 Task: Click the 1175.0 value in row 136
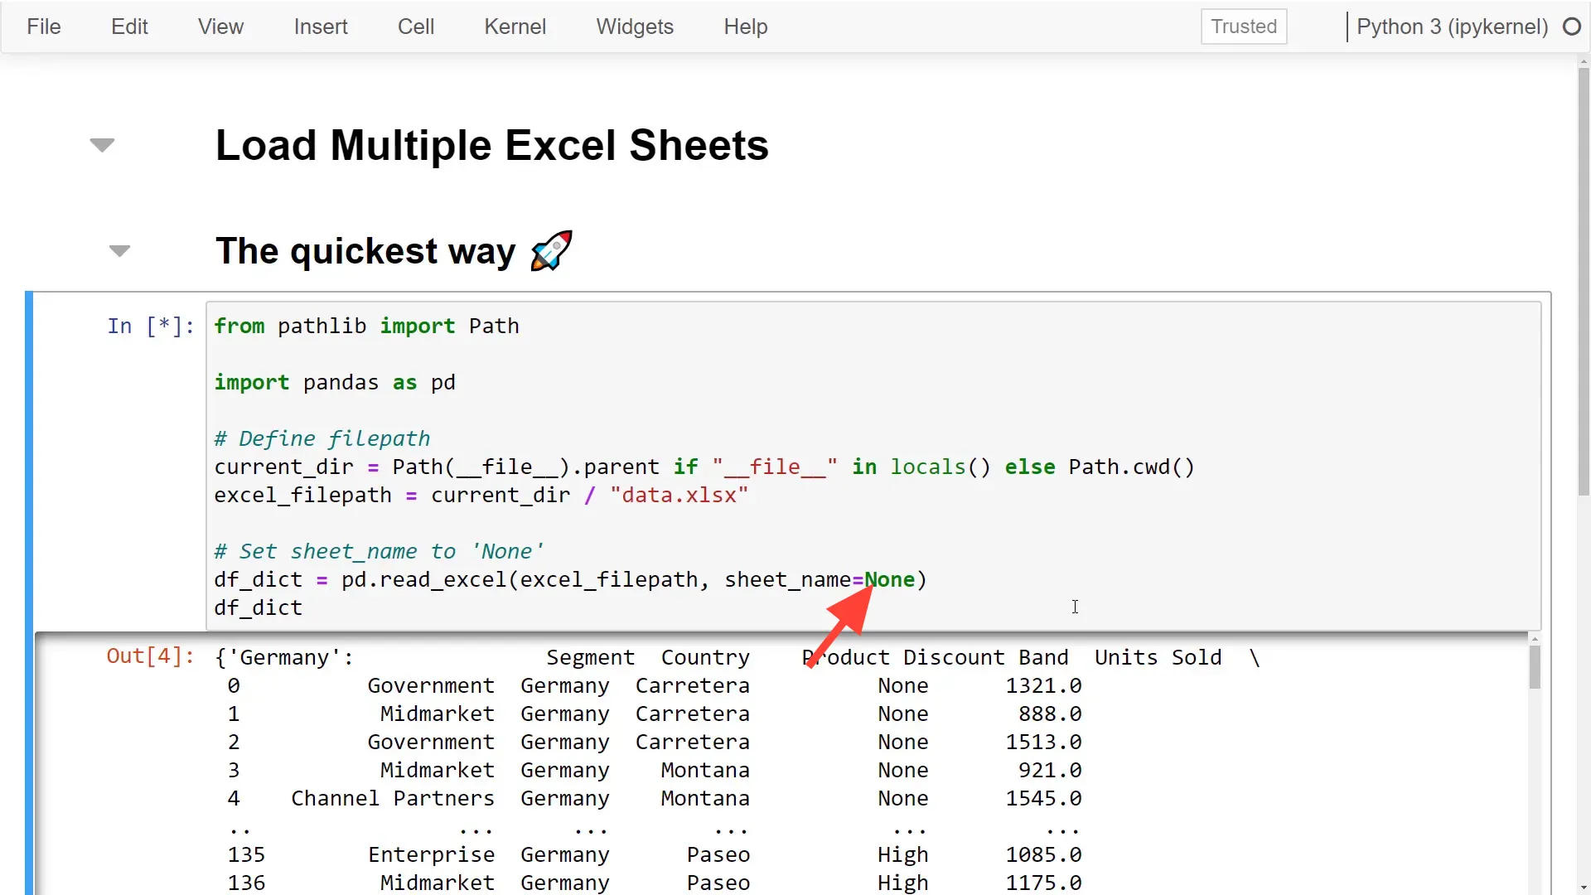pyautogui.click(x=1043, y=883)
